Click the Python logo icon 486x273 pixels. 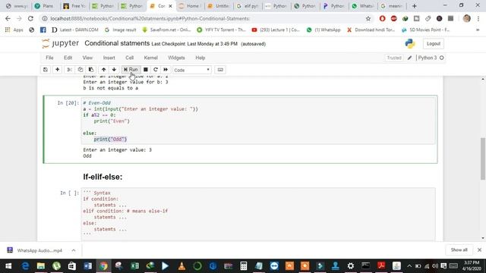(410, 44)
